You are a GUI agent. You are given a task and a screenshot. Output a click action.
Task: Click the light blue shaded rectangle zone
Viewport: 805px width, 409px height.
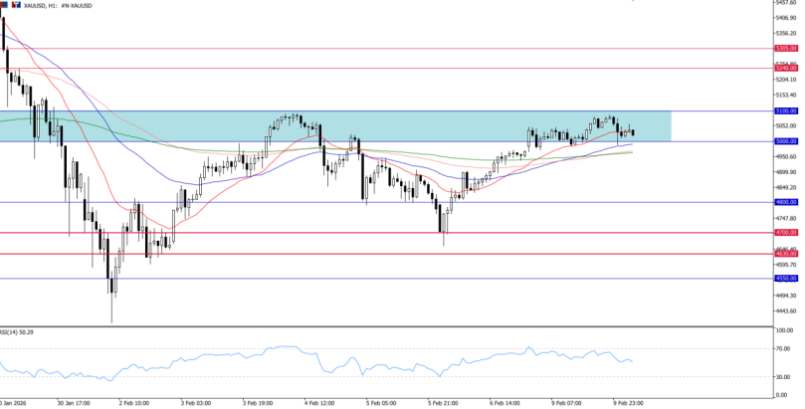coord(335,126)
